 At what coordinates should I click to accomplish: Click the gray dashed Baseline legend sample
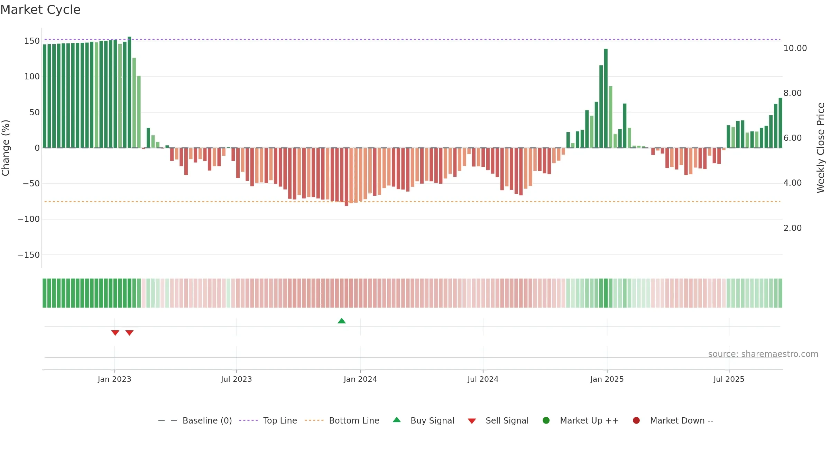click(x=167, y=420)
